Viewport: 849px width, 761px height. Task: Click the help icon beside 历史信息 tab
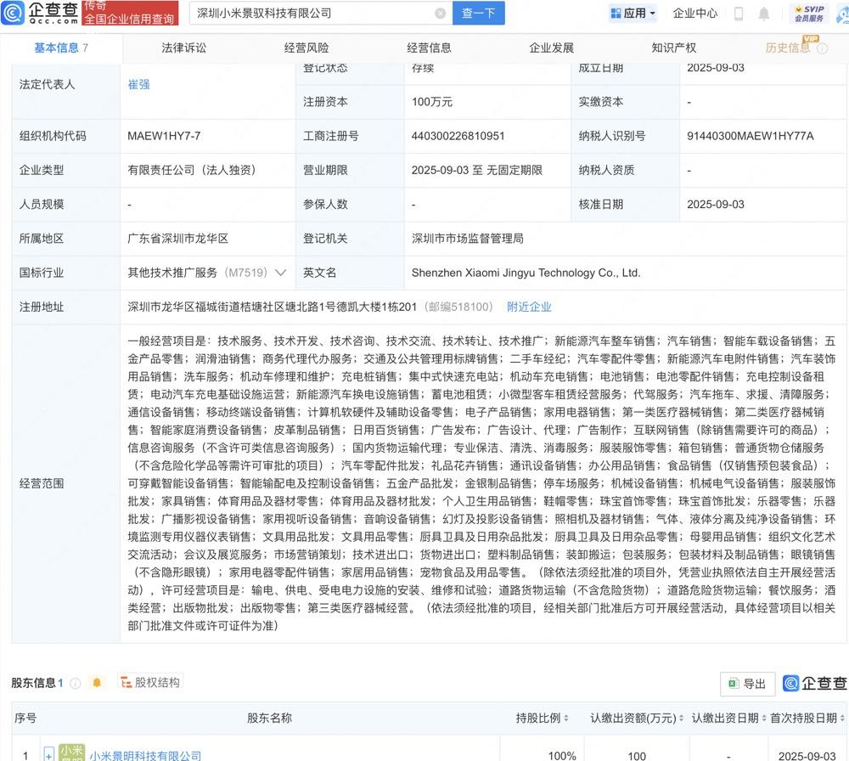click(x=822, y=48)
